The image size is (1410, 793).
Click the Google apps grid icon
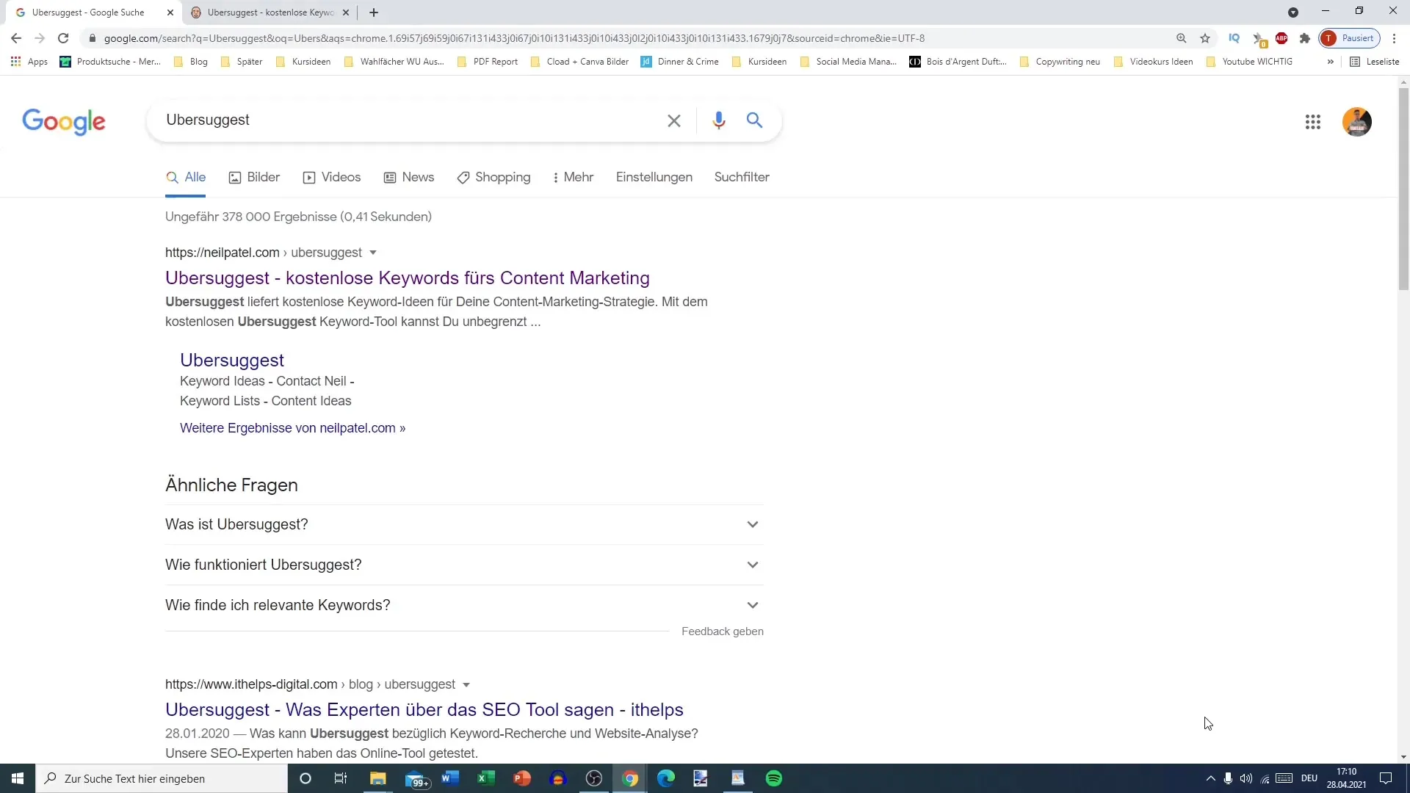click(x=1312, y=122)
